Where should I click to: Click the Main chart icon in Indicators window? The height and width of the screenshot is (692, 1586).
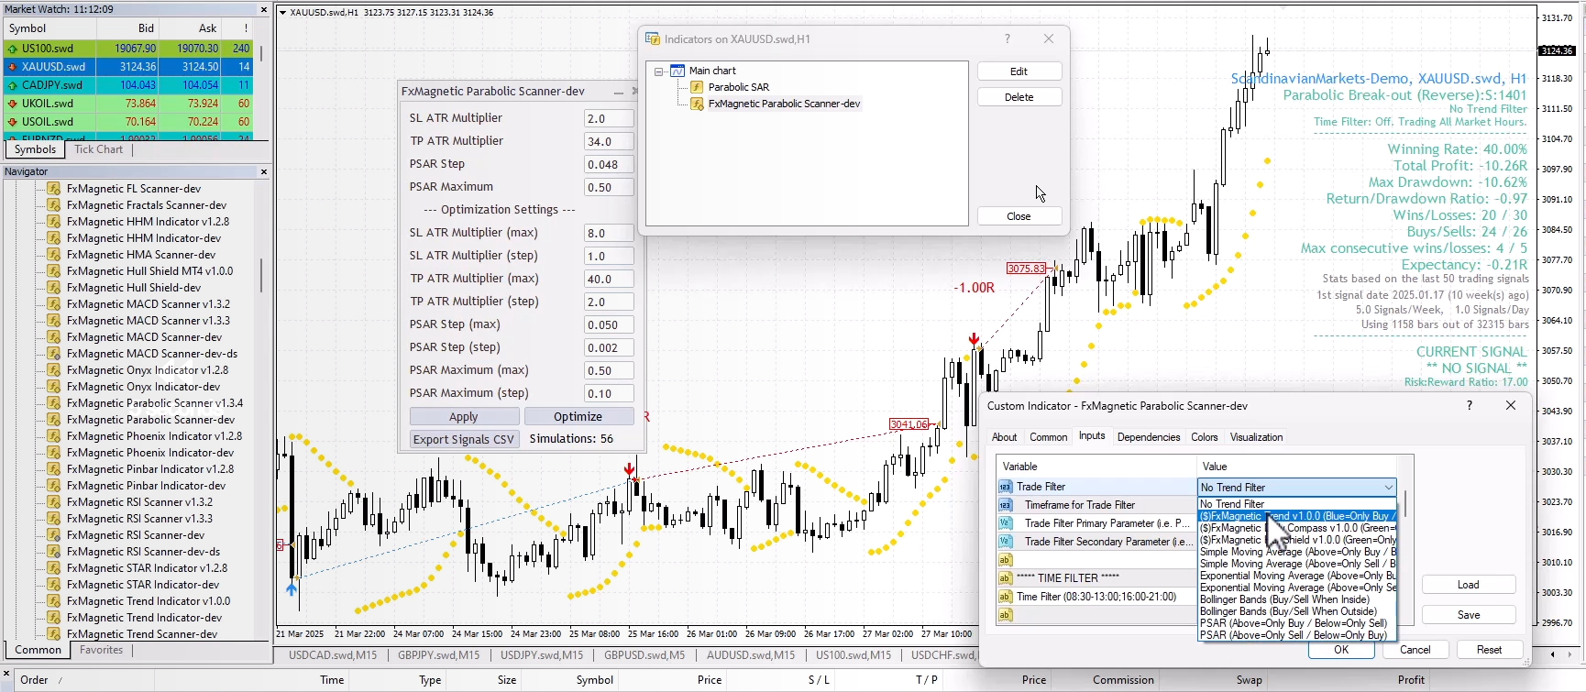(x=677, y=71)
